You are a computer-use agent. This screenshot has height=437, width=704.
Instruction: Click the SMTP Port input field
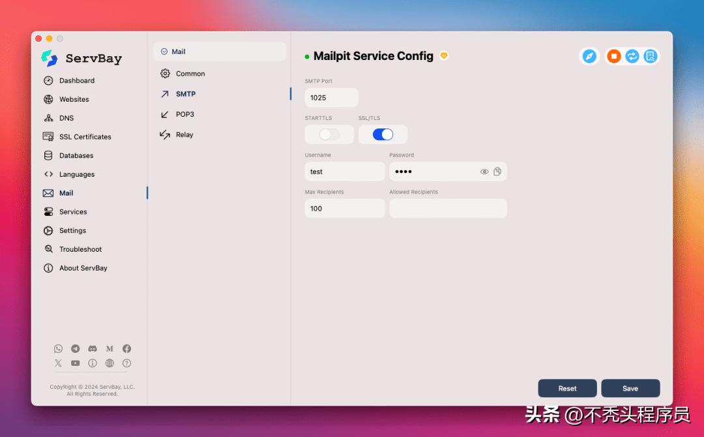[331, 97]
